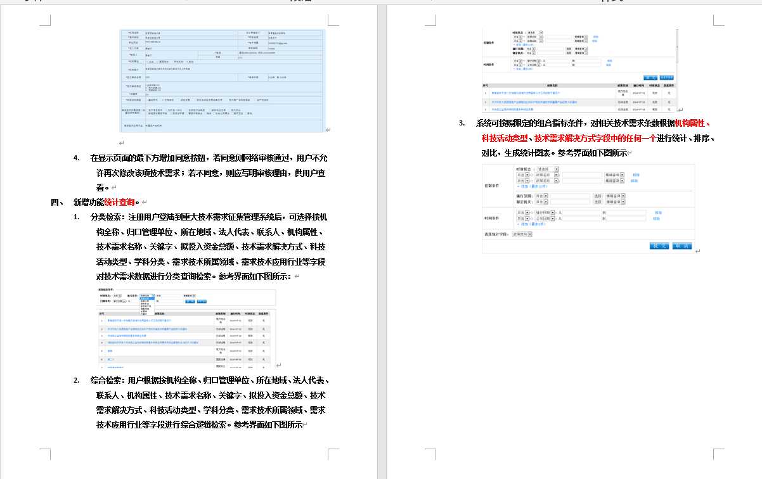Click 提交 button in the bottom-right form image
The image size is (762, 479).
coord(659,246)
